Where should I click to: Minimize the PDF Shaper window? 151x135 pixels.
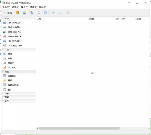click(129, 3)
